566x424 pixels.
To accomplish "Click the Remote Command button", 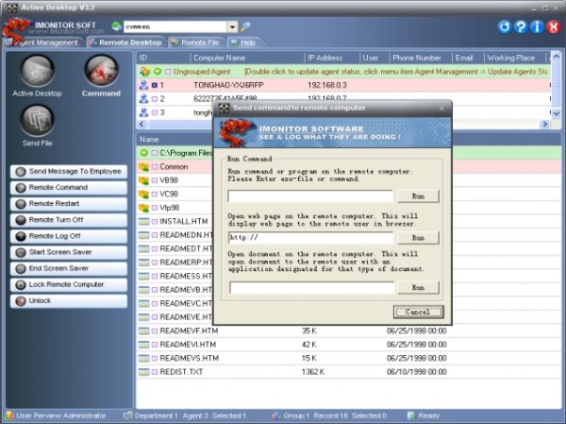I will point(69,188).
